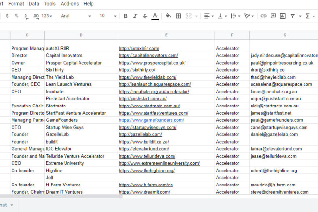Click the insert link icon
This screenshot has height=212, width=318.
(263, 16)
